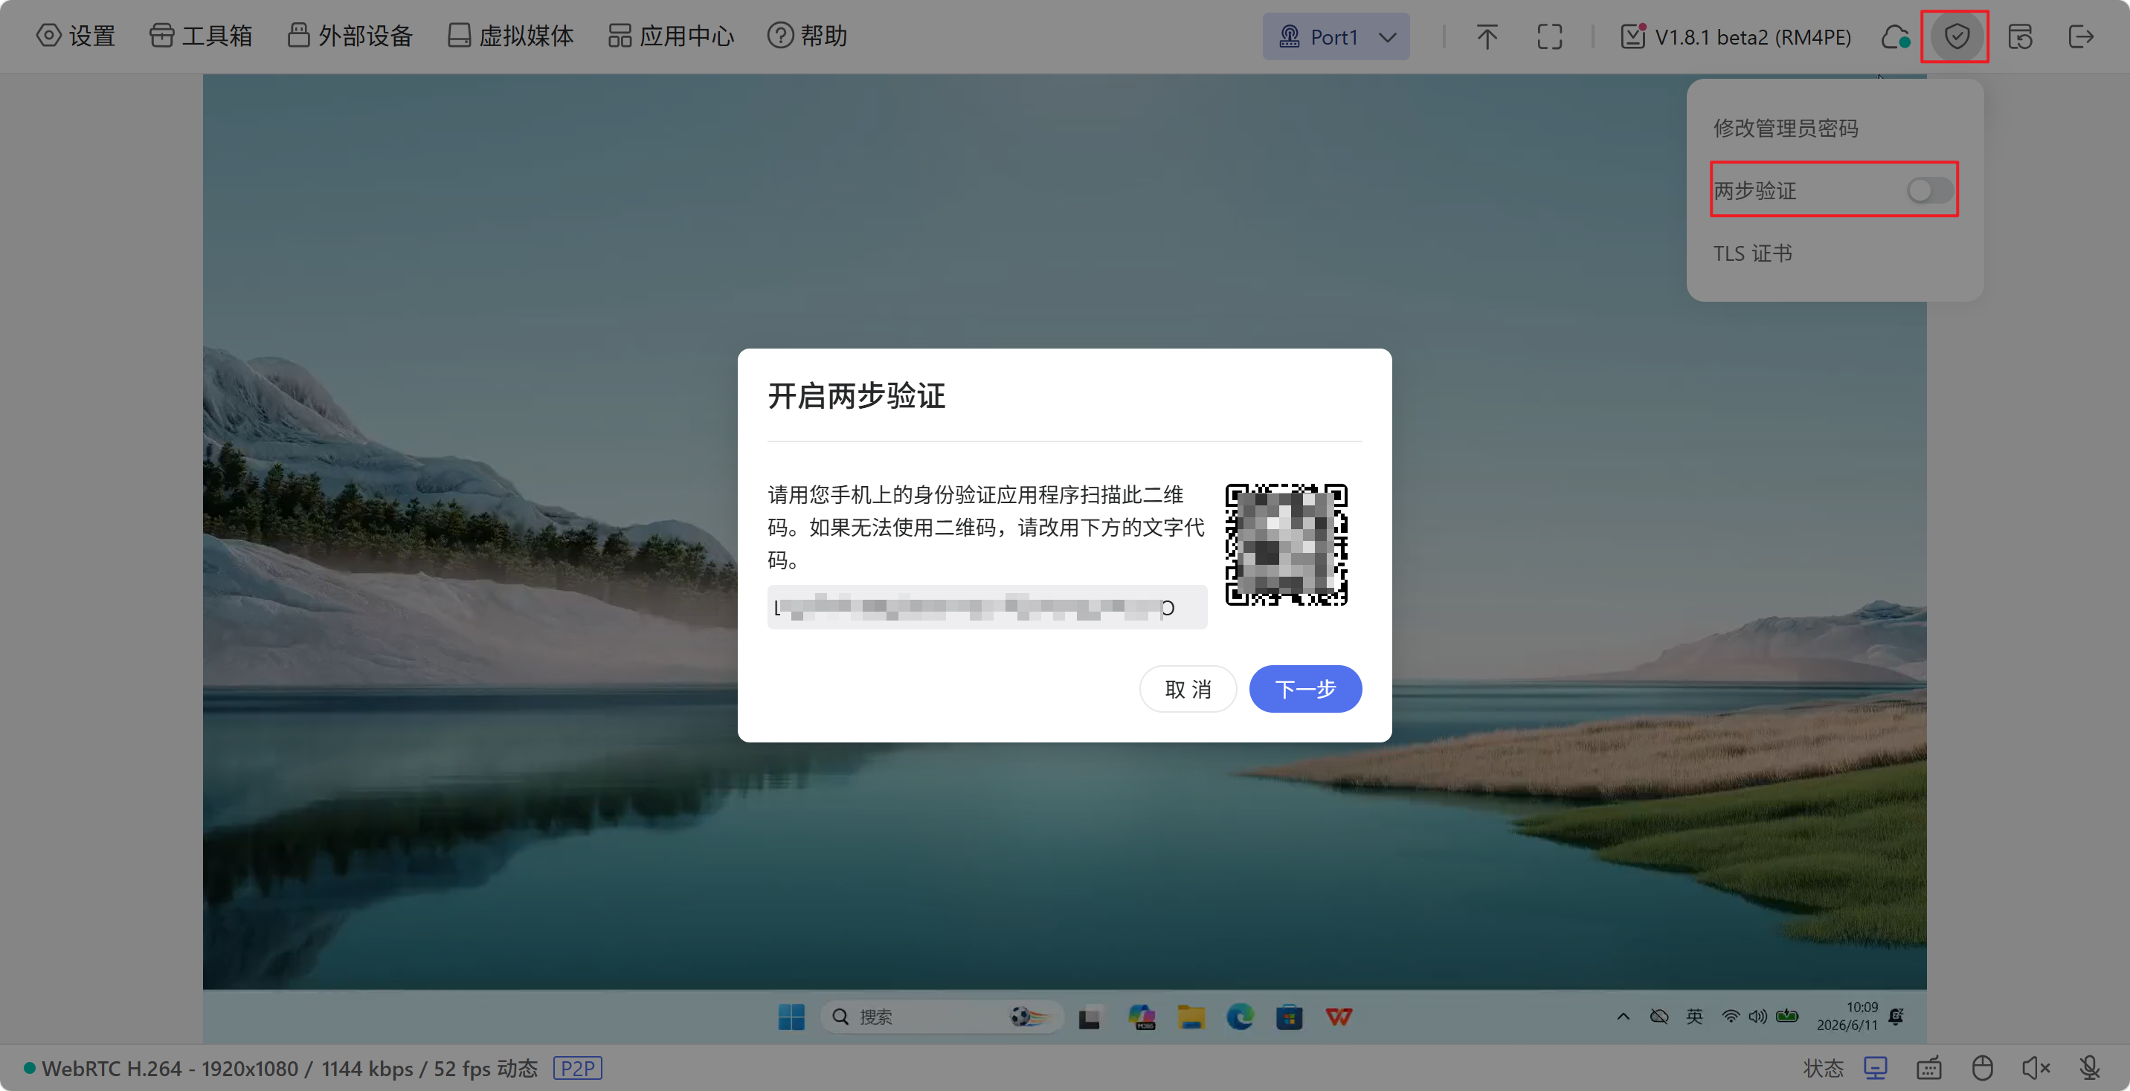2130x1091 pixels.
Task: Toggle the muted speaker icon
Action: point(2036,1068)
